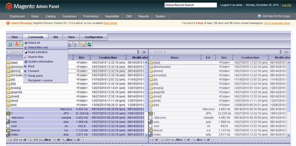This screenshot has height=146, width=296.
Task: Click index php file icon in right pane
Action: pos(151,135)
